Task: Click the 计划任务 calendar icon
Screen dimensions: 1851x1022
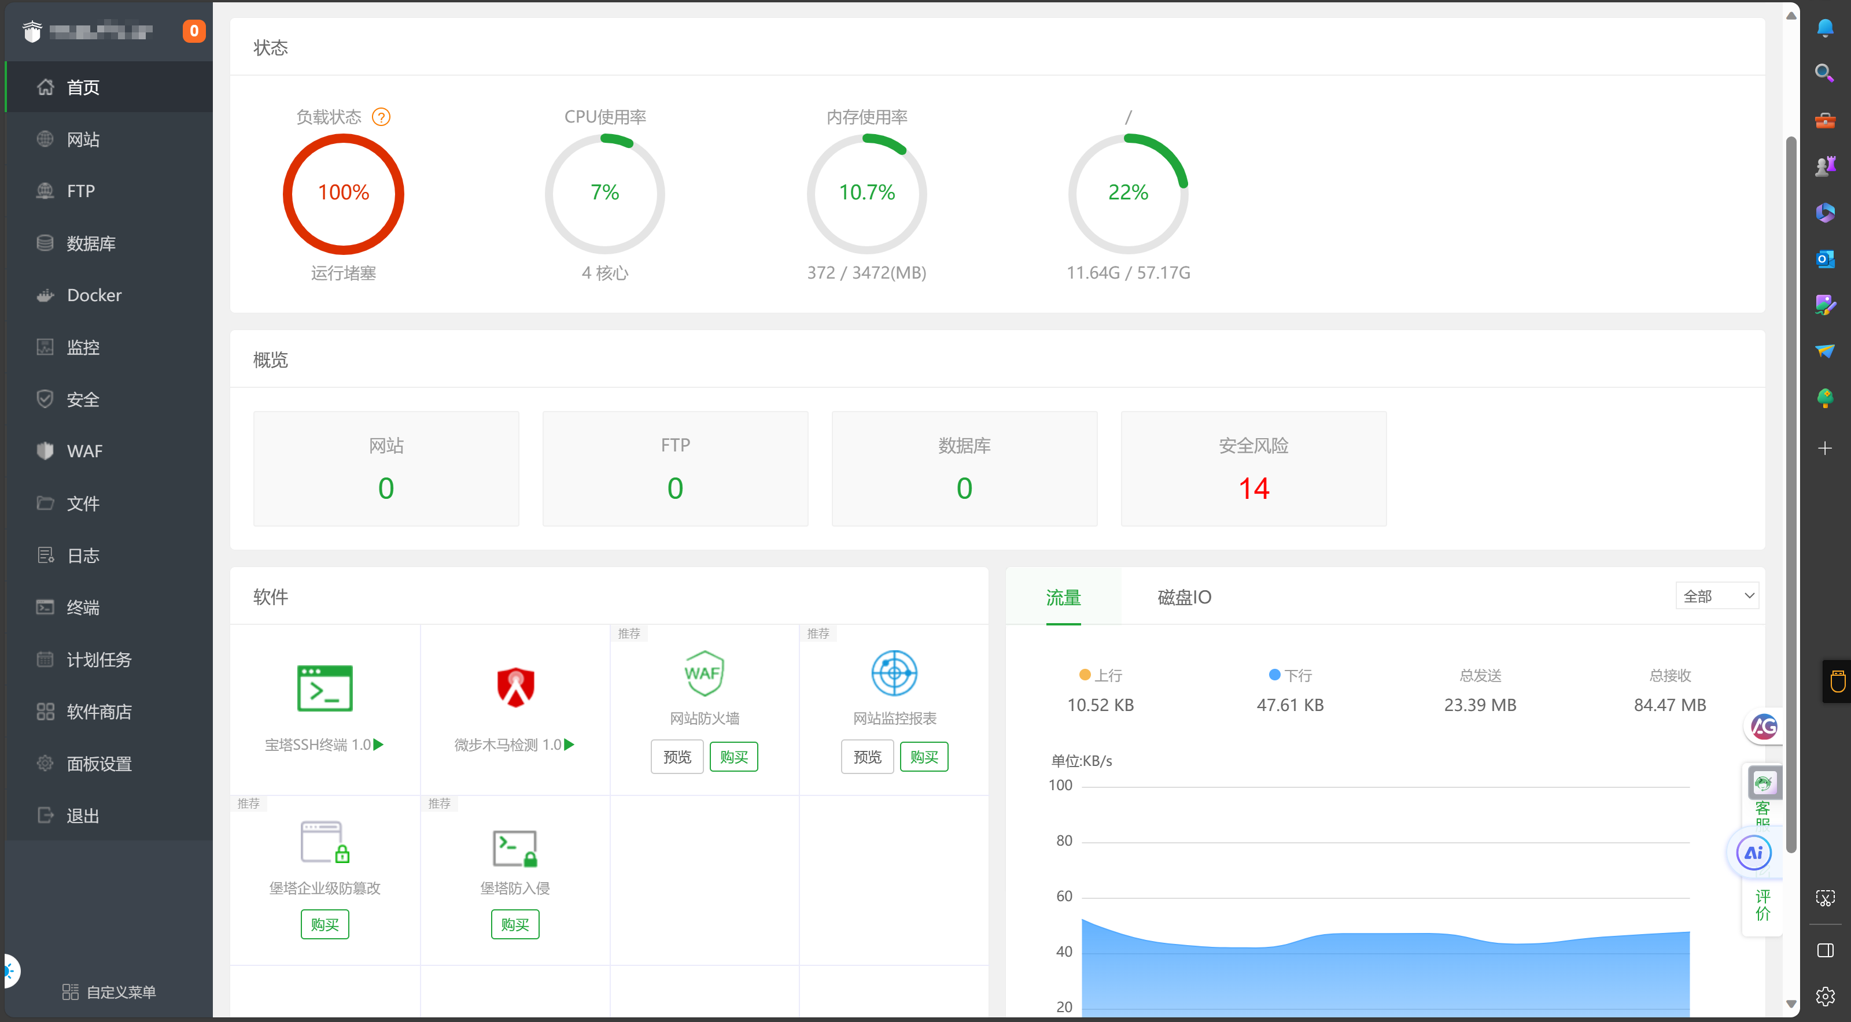Action: tap(45, 660)
